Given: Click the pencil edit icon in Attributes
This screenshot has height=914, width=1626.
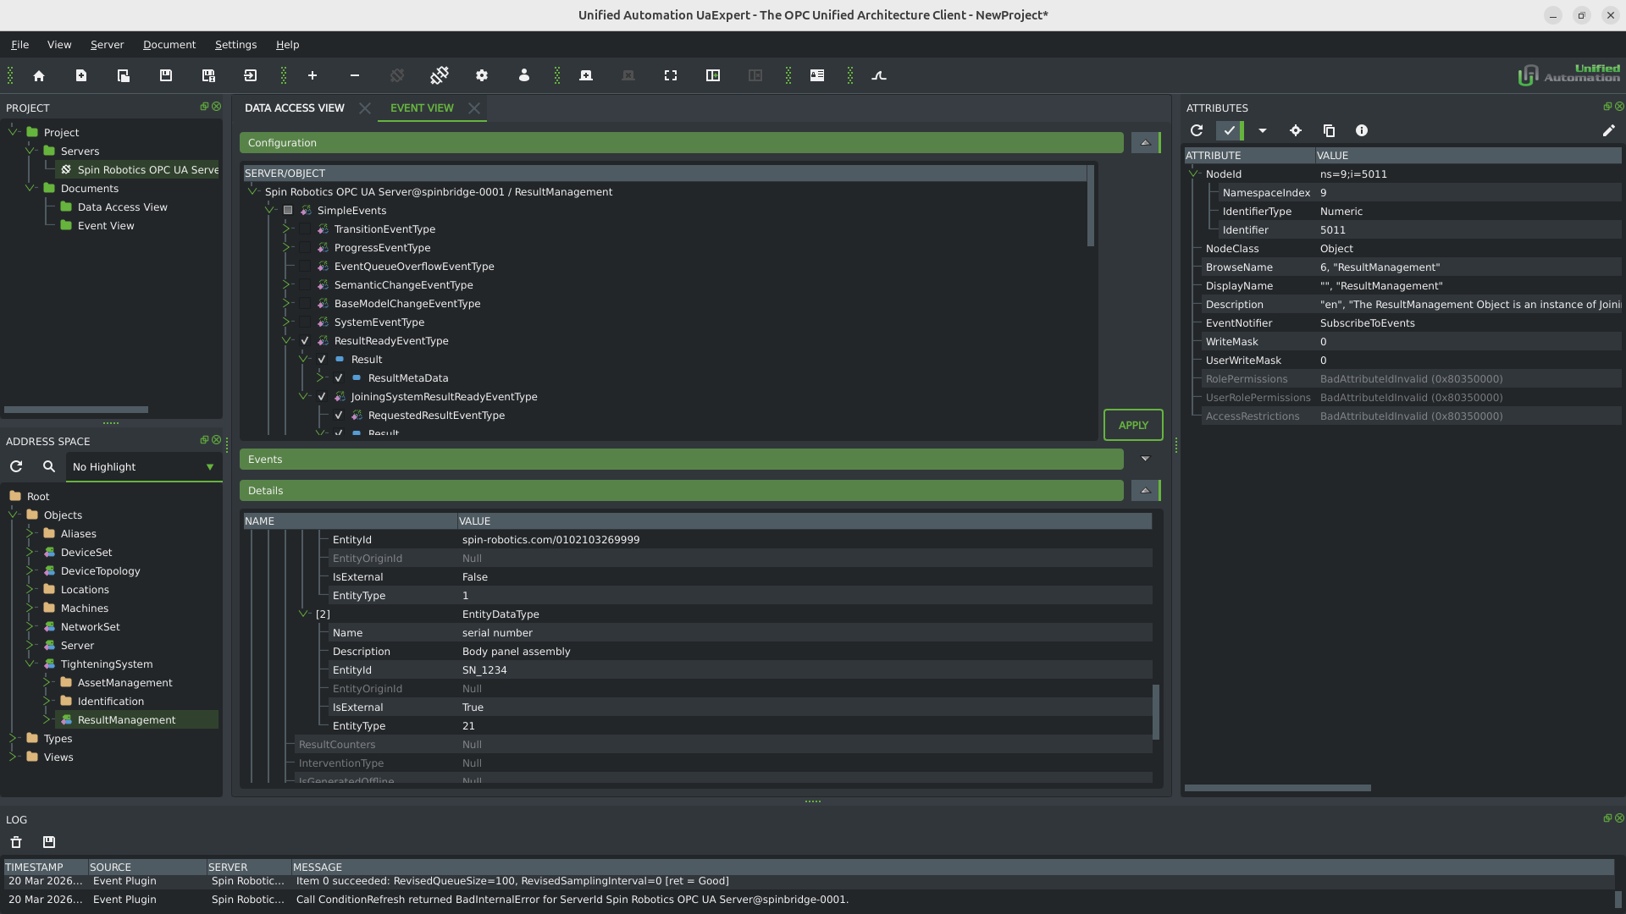Looking at the screenshot, I should tap(1609, 131).
